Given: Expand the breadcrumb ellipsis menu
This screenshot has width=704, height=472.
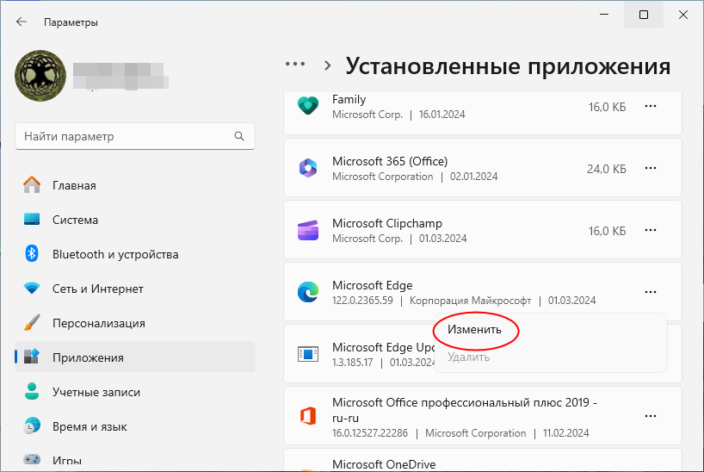Looking at the screenshot, I should [x=295, y=65].
